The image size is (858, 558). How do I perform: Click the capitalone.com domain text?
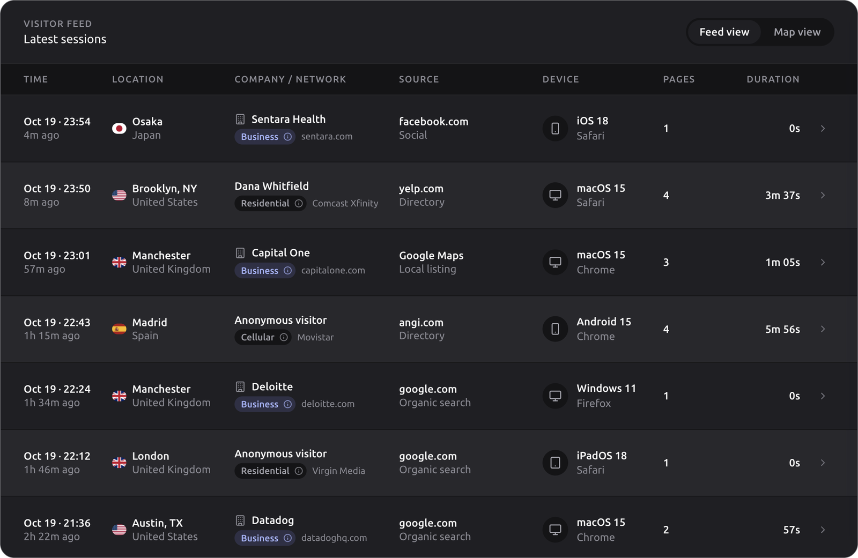333,271
